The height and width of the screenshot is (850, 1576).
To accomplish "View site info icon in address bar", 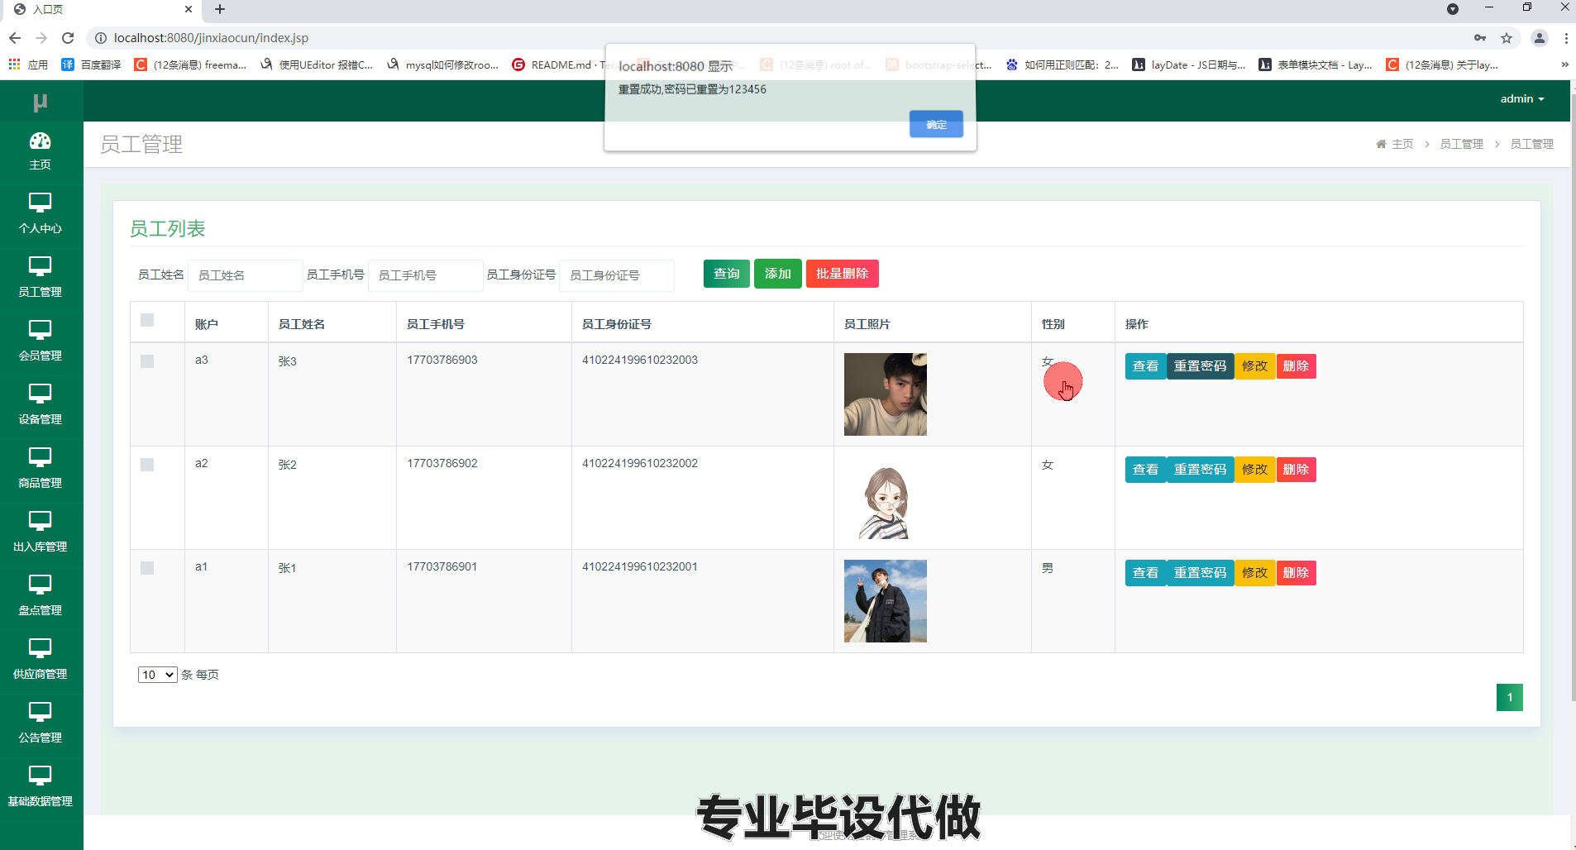I will point(100,38).
